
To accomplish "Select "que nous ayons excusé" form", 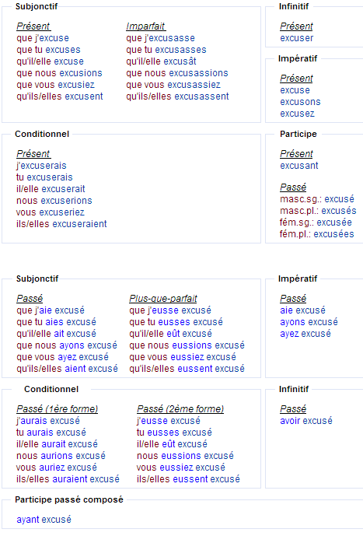I will point(67,345).
